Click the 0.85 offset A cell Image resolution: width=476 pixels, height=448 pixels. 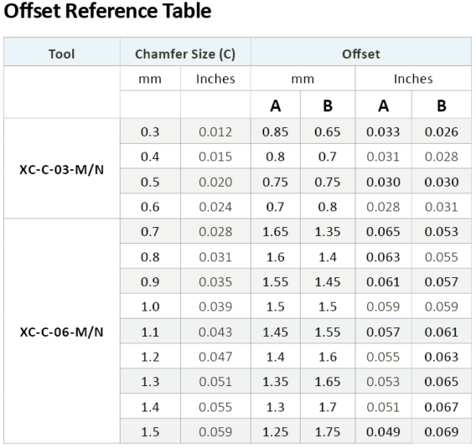tap(275, 132)
